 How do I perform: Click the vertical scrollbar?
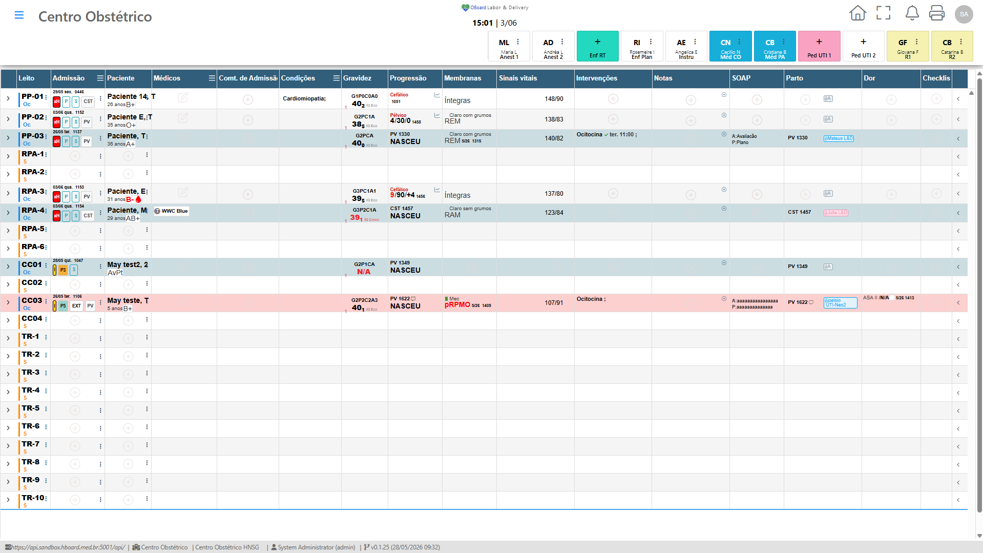[x=979, y=295]
